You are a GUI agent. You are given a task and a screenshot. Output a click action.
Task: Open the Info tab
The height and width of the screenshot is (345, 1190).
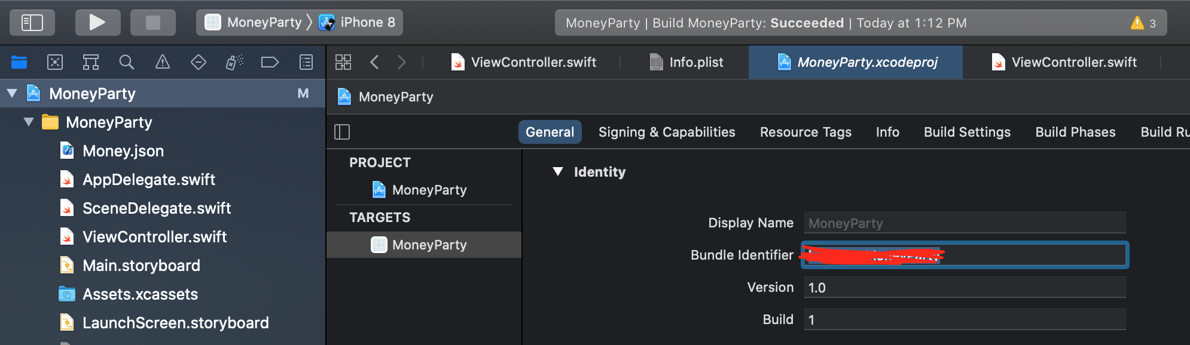[887, 132]
